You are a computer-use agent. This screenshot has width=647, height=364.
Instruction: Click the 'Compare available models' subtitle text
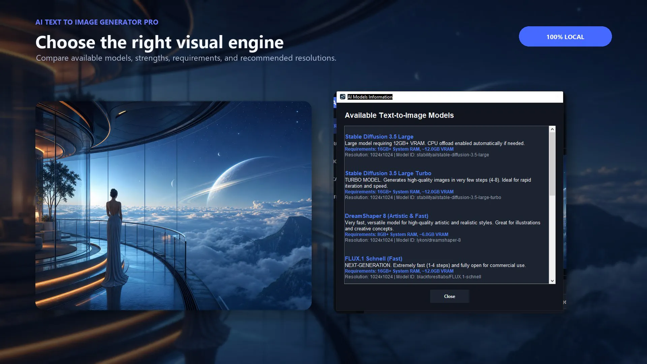tap(186, 58)
